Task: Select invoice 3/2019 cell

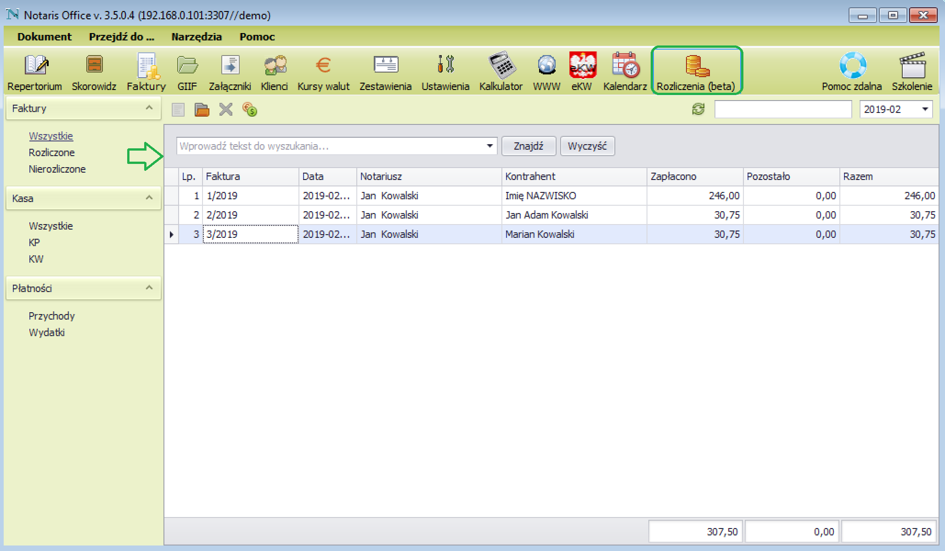Action: coord(251,234)
